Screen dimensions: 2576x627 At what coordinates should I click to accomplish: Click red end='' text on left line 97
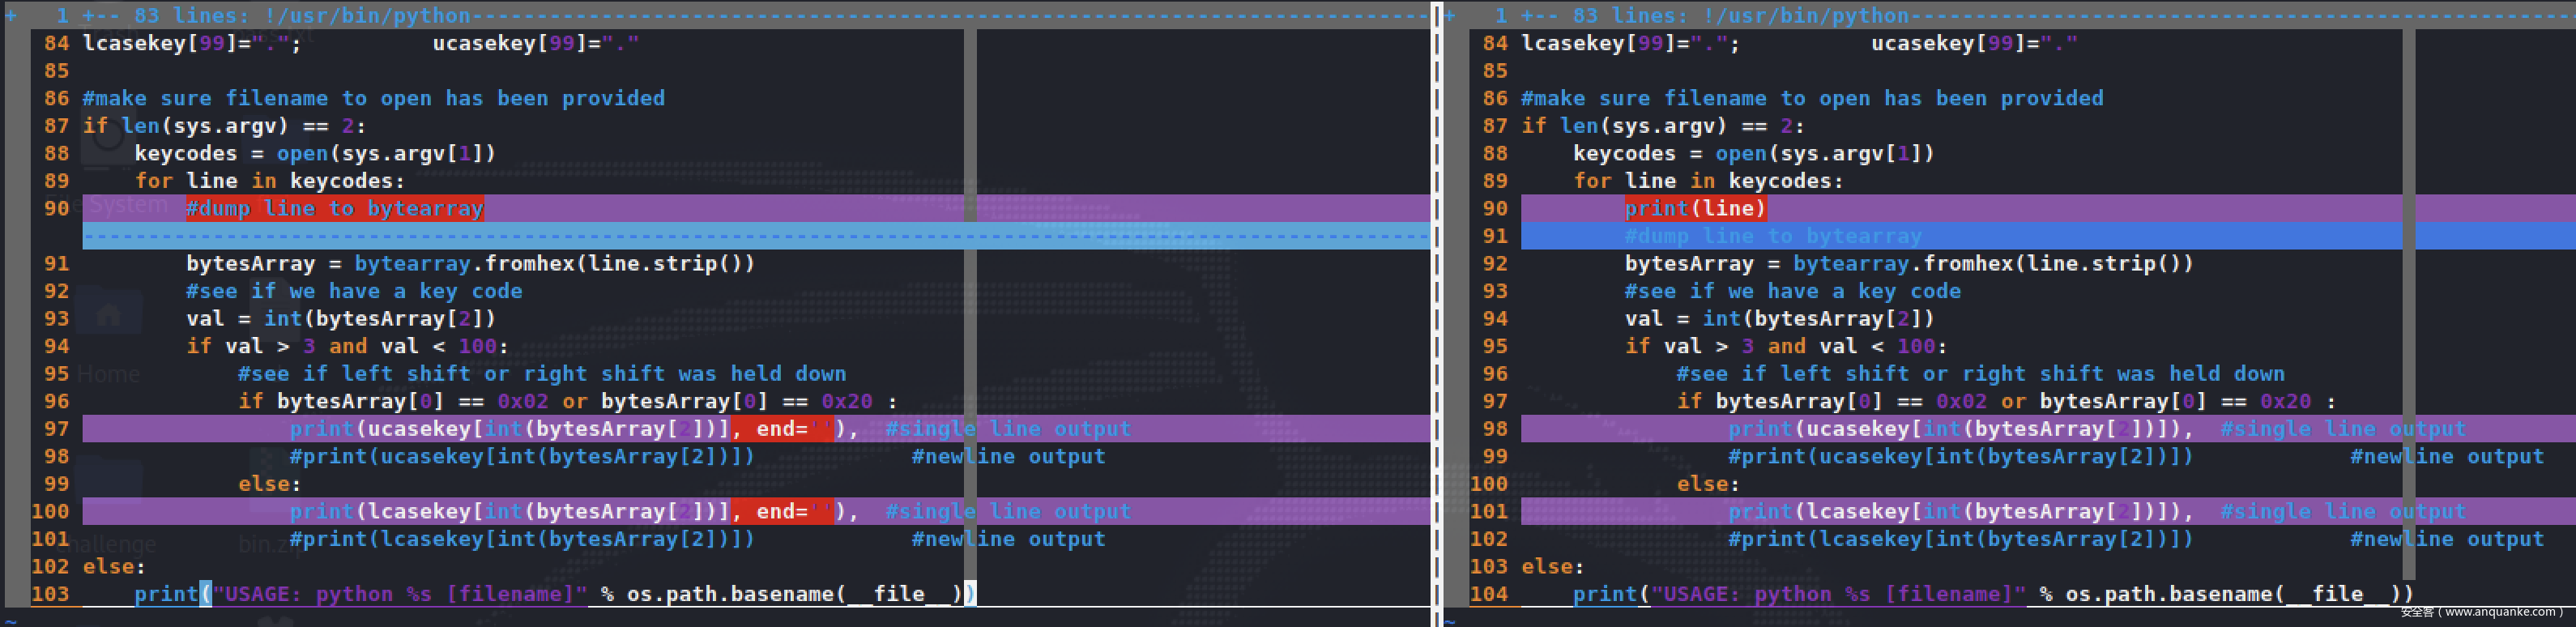point(781,429)
